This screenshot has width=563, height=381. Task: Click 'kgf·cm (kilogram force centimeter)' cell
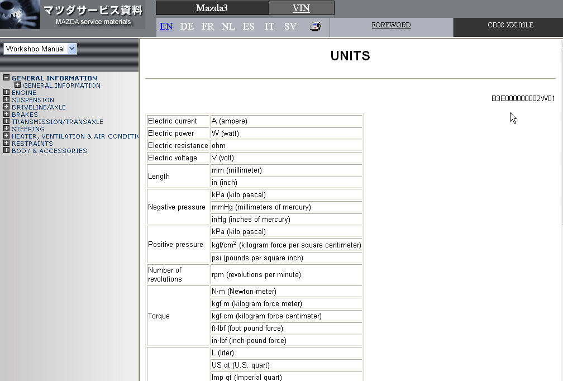[x=286, y=316]
